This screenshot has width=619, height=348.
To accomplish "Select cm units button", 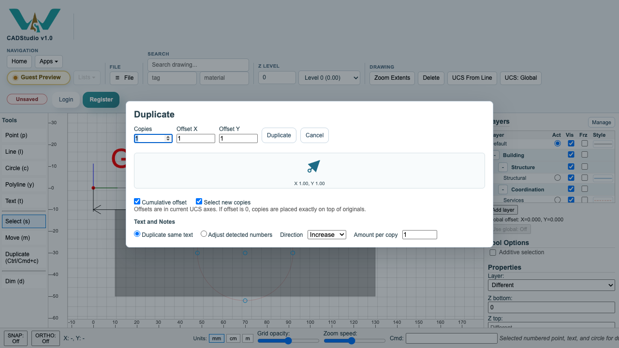I will click(233, 338).
